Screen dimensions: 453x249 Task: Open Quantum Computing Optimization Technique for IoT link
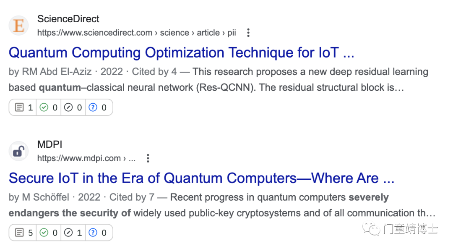coord(182,52)
